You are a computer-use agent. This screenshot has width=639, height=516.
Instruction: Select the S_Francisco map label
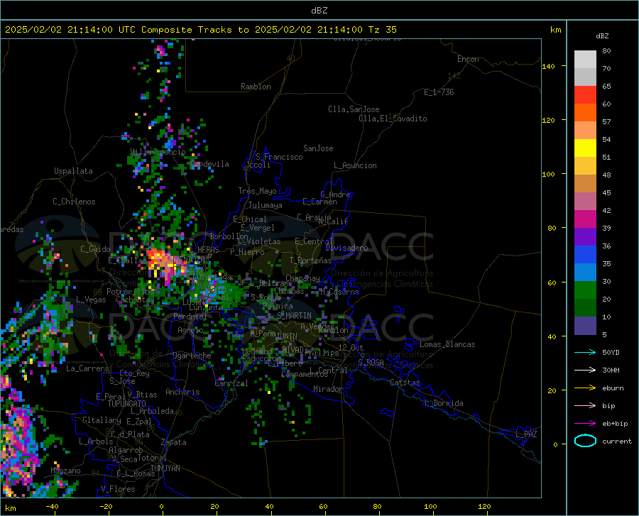pyautogui.click(x=279, y=157)
